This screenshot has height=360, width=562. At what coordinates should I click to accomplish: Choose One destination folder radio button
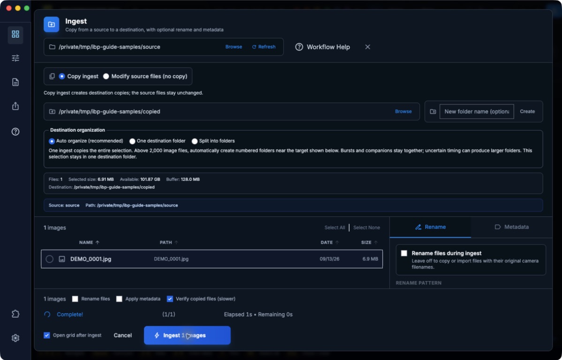tap(133, 141)
